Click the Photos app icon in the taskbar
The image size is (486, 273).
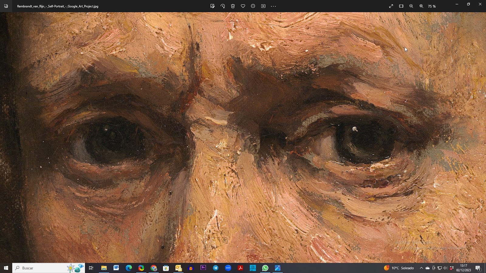(x=278, y=268)
